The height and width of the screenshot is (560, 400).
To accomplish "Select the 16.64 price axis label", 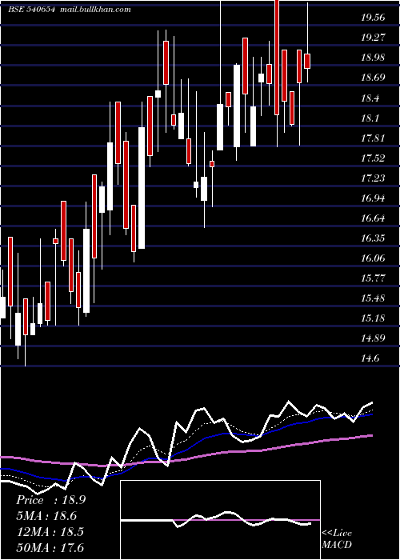I will (x=373, y=218).
